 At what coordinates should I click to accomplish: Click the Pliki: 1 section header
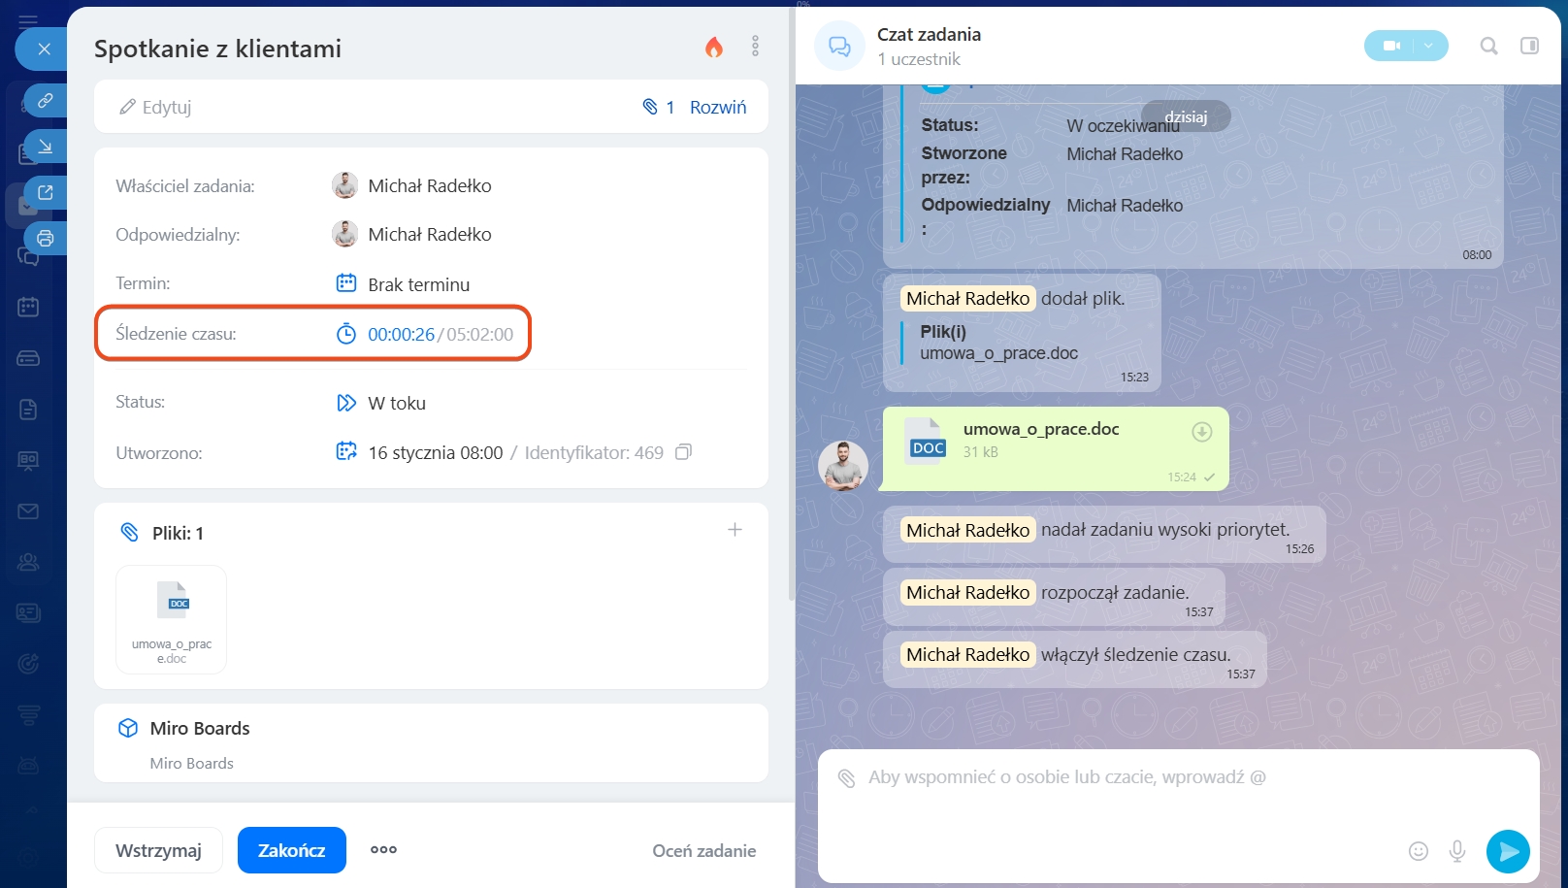point(178,533)
